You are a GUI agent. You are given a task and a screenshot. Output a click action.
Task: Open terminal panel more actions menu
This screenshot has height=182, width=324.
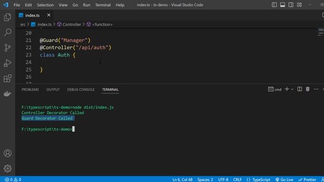[x=316, y=89]
